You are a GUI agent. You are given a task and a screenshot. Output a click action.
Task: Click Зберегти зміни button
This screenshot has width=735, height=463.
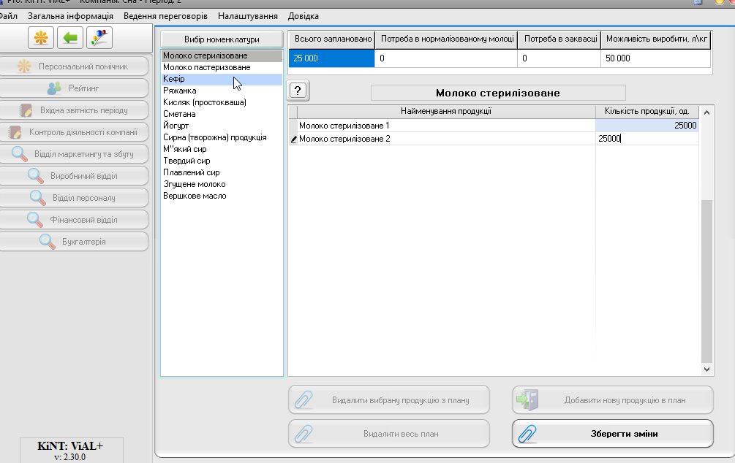pos(613,434)
